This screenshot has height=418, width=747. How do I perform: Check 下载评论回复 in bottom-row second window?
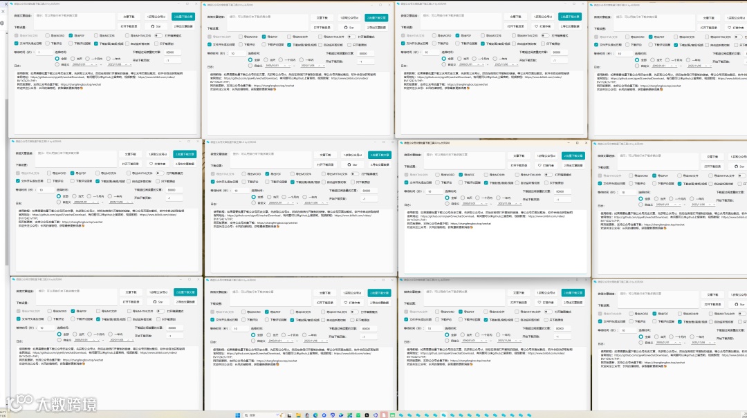(267, 319)
